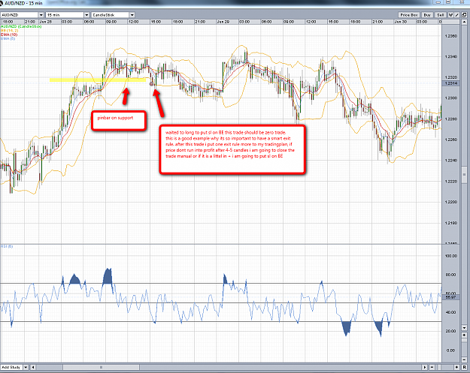Click the horizontal zoom slider handle
Image resolution: width=470 pixels, height=373 pixels.
pyautogui.click(x=439, y=367)
